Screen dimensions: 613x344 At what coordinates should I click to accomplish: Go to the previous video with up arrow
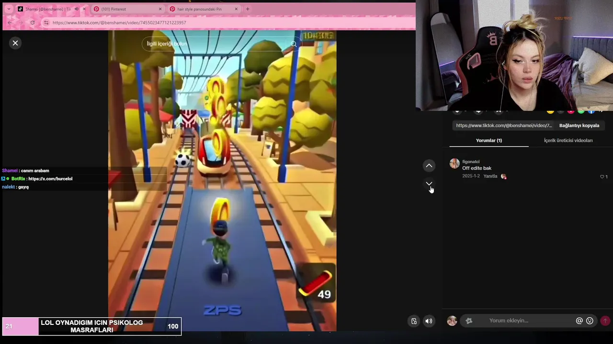click(429, 166)
